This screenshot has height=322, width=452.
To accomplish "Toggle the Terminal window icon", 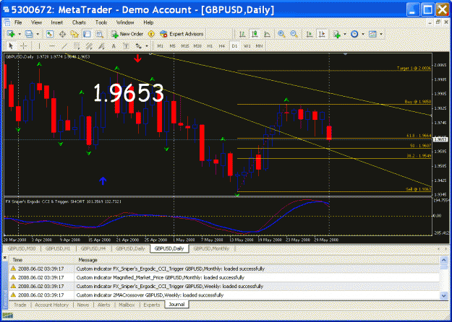I will 87,34.
